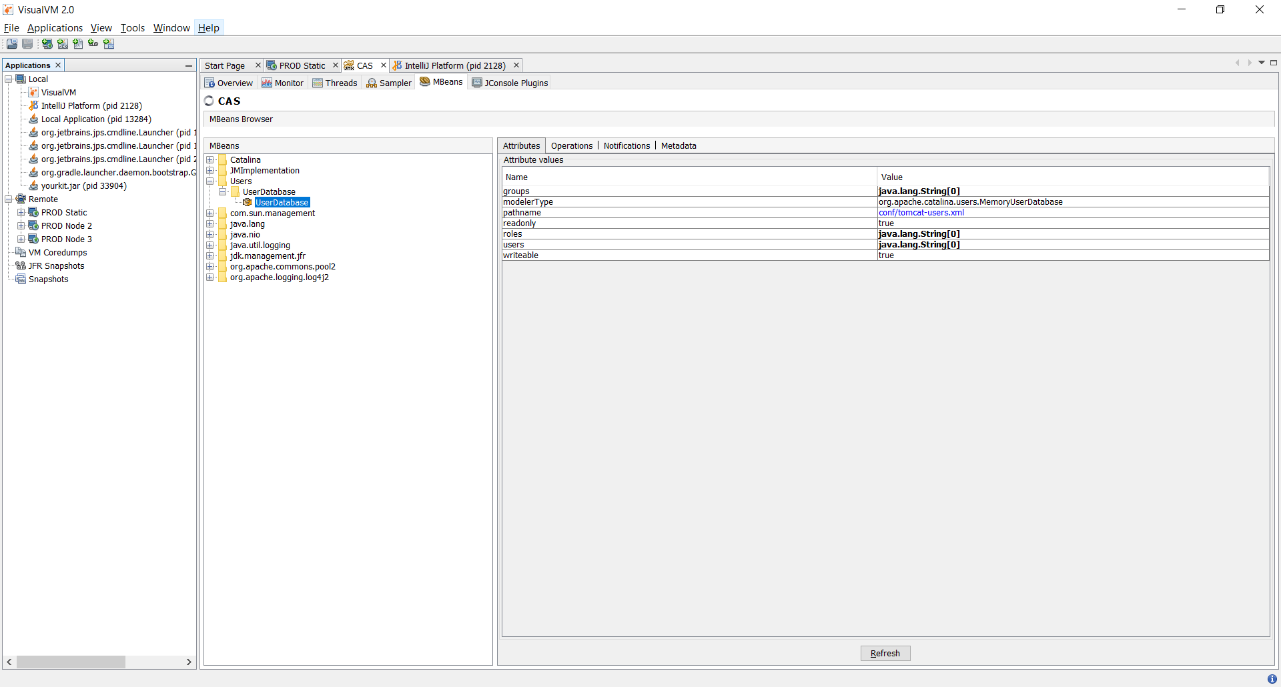Expand the Catalina MBean domain

pyautogui.click(x=210, y=160)
